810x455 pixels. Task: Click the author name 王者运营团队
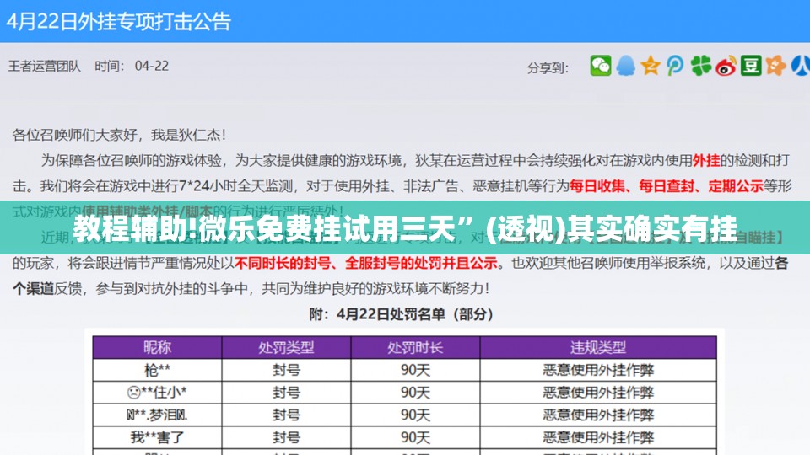(x=45, y=66)
